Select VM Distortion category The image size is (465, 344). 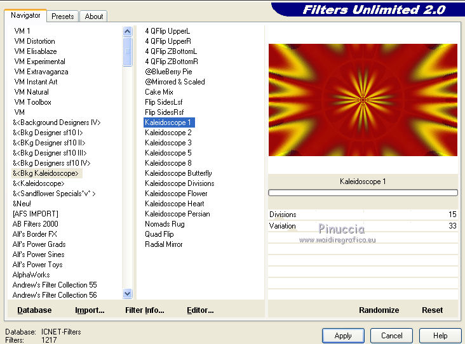pos(34,41)
